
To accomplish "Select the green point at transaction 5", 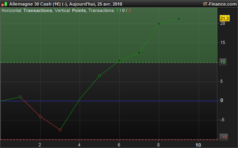I will (99, 76).
